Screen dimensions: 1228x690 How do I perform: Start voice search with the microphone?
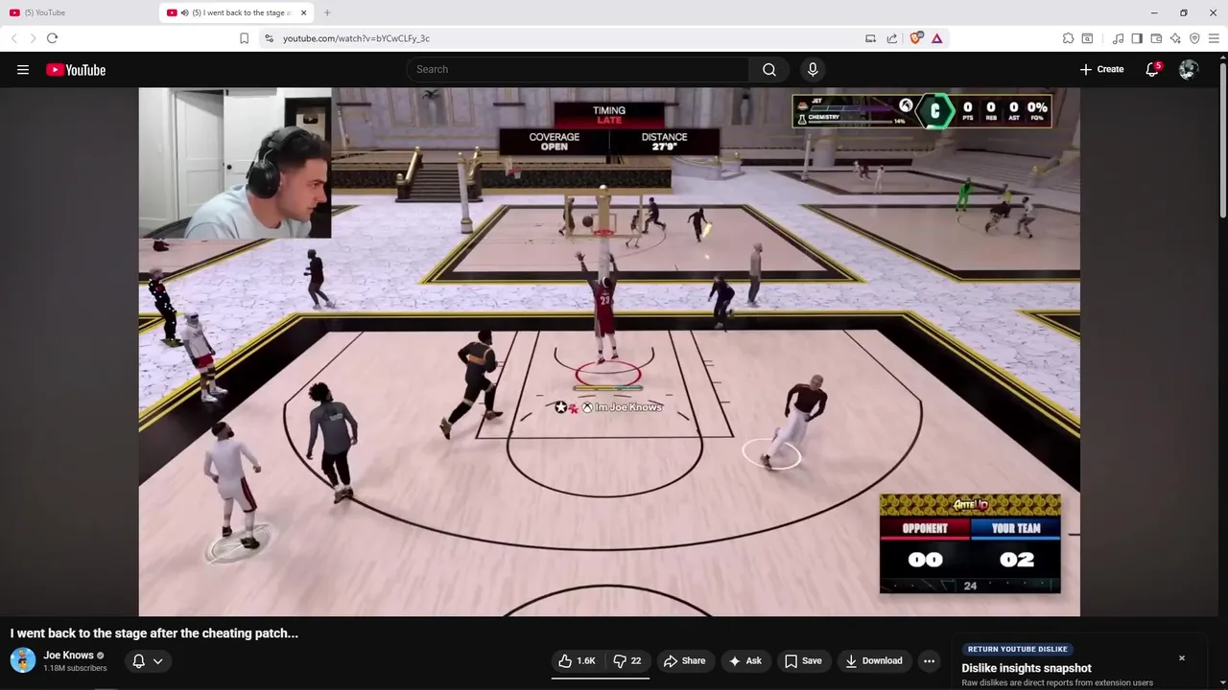[x=813, y=69]
